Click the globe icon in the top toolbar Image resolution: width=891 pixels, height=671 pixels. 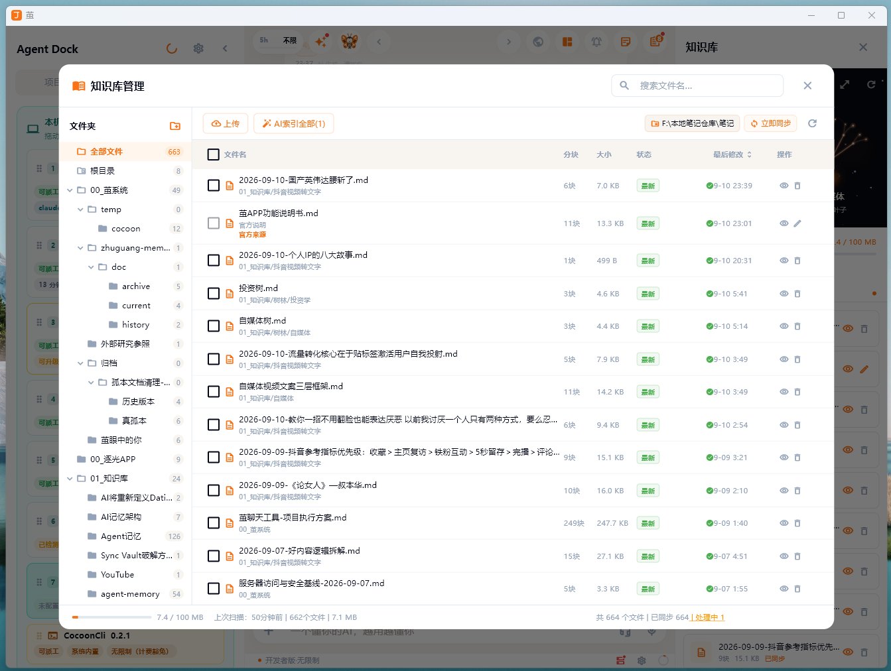538,42
